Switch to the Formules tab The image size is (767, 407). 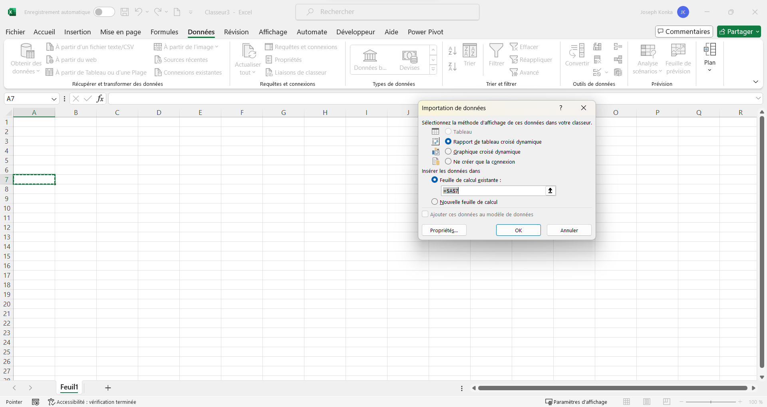click(164, 32)
